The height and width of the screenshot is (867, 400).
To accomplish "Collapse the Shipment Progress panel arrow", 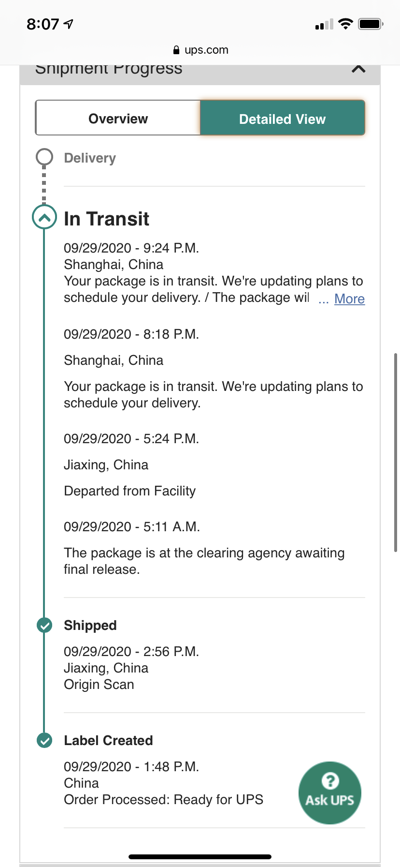I will coord(358,69).
